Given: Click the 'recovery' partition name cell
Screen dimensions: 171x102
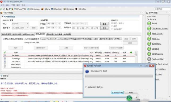Looking at the screenshot, I should pos(16,61).
